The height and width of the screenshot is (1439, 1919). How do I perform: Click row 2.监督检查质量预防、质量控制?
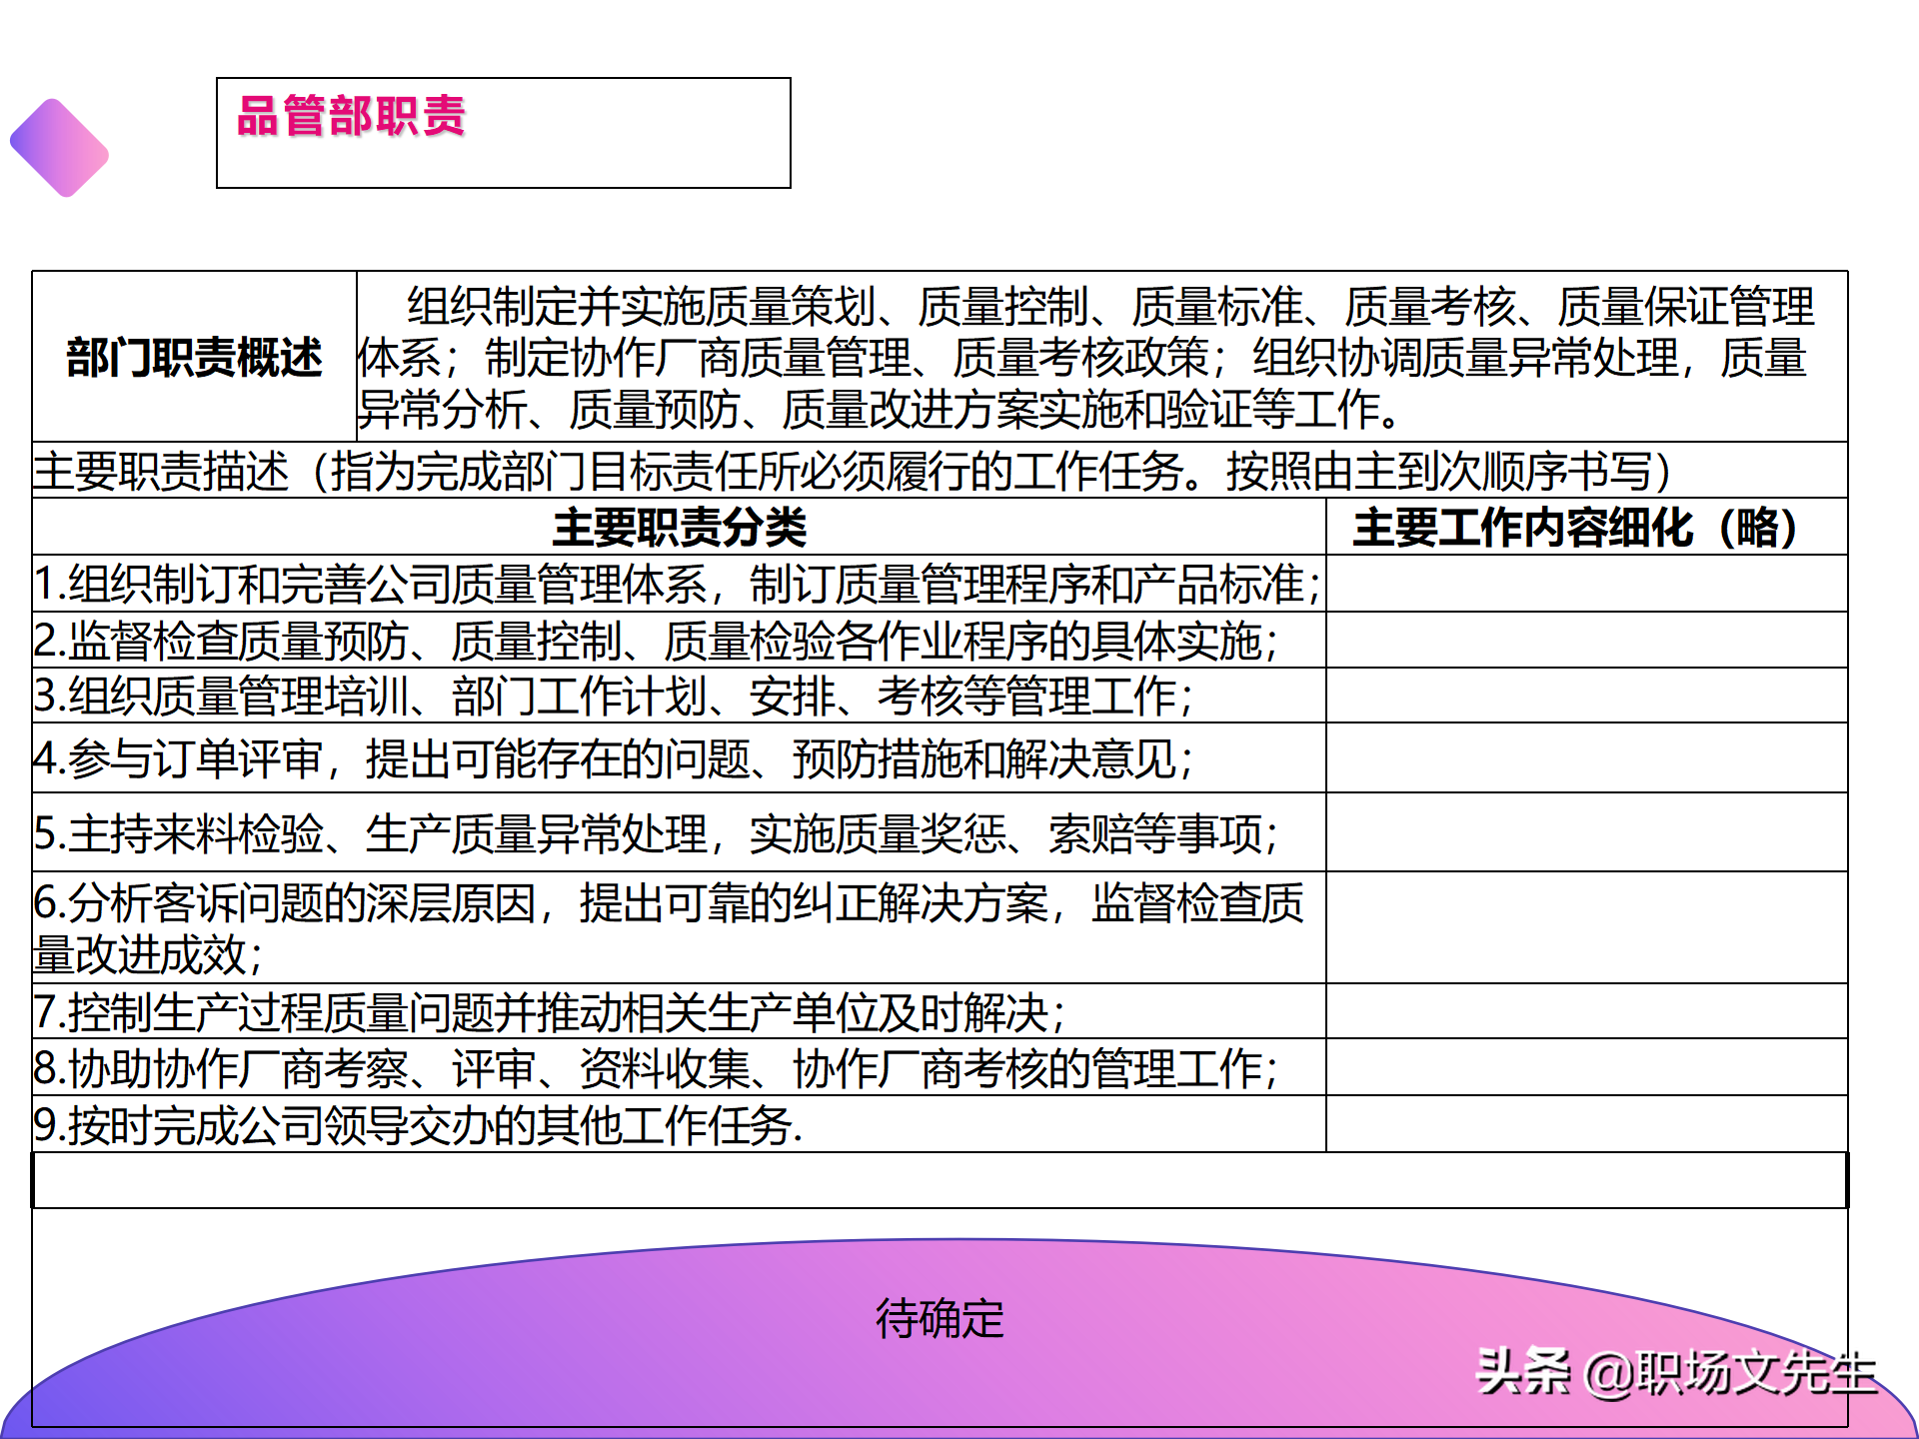pyautogui.click(x=679, y=641)
